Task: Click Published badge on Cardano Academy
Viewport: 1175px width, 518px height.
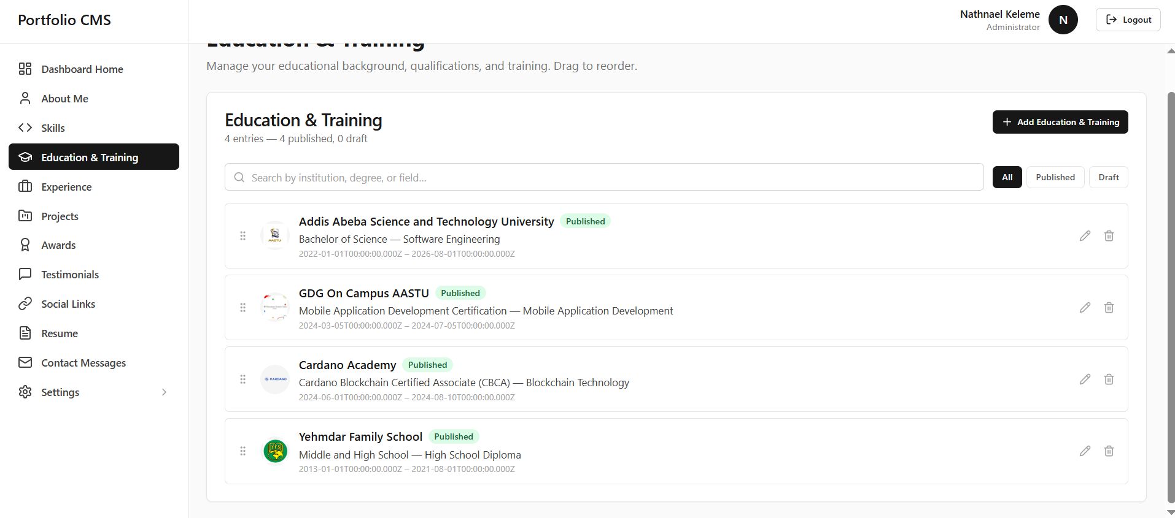Action: [427, 365]
